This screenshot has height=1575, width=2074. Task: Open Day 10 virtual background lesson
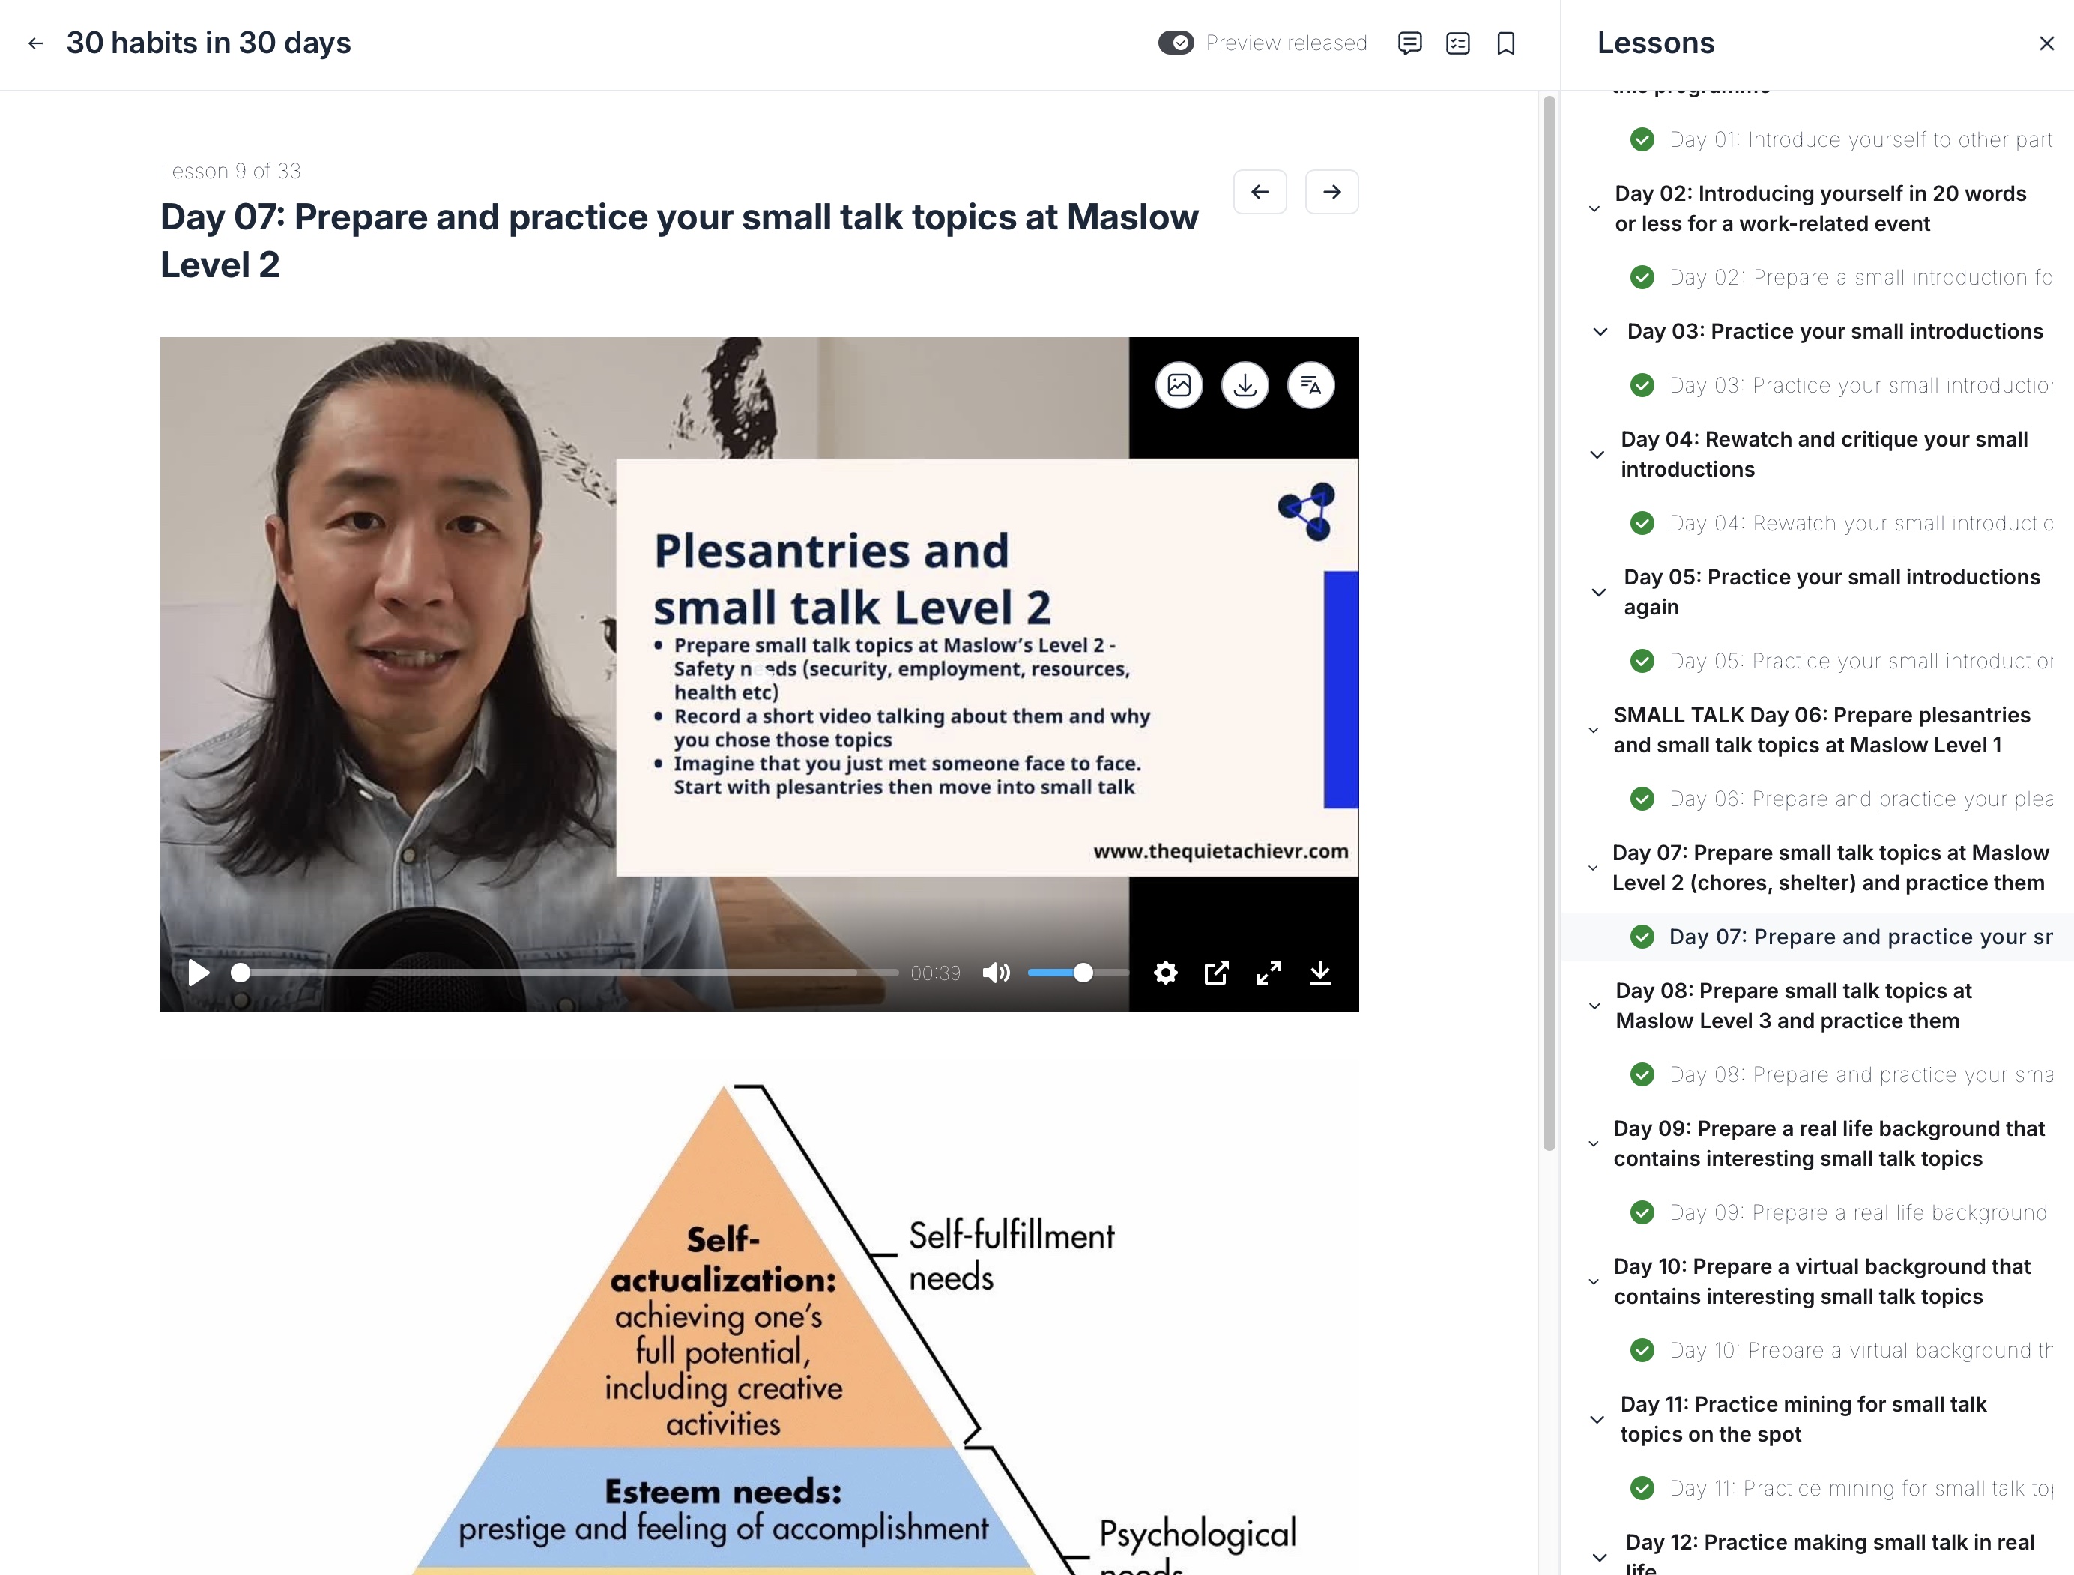tap(1860, 1350)
